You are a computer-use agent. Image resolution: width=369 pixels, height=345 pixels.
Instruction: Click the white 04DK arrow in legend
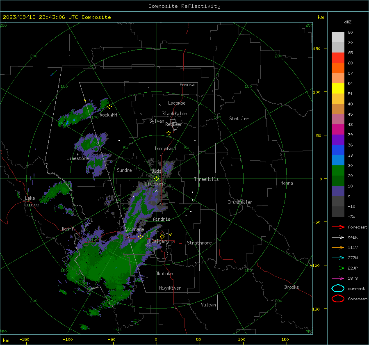tap(338, 237)
